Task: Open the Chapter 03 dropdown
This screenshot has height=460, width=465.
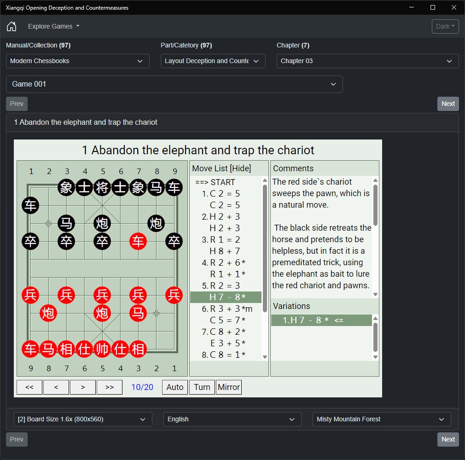Action: pyautogui.click(x=367, y=61)
